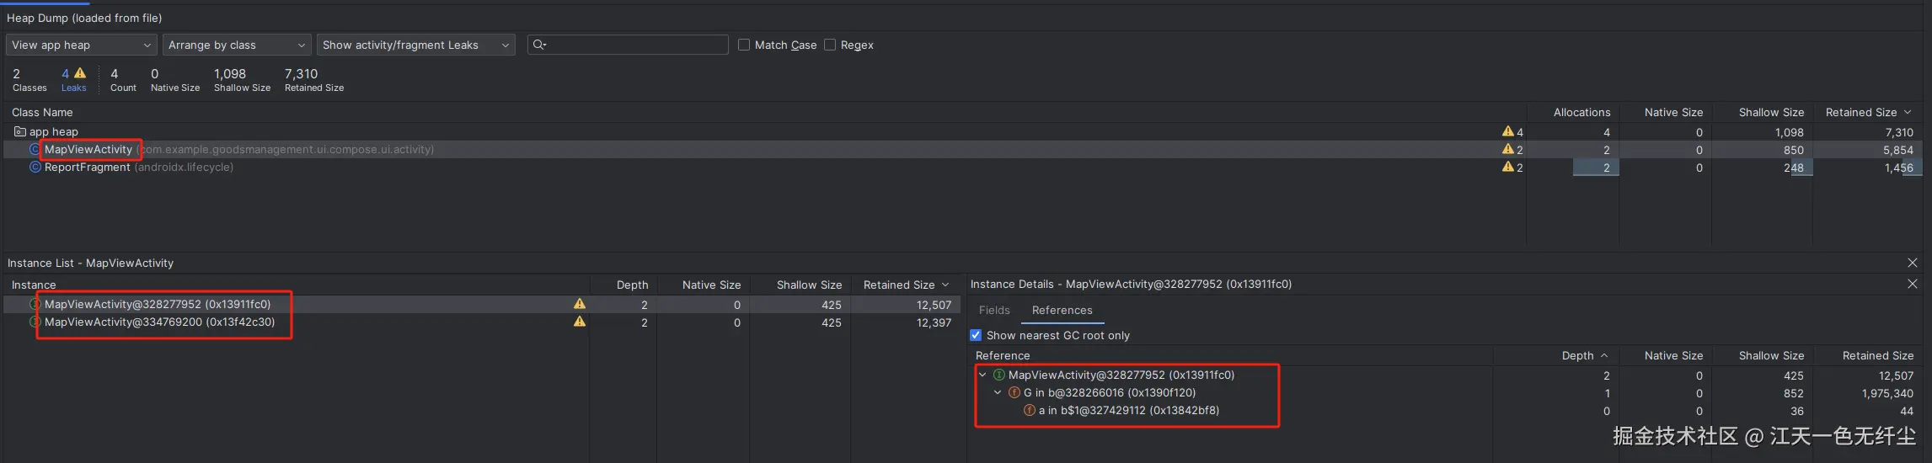Click the Reference column header
The width and height of the screenshot is (1932, 463).
tap(1003, 355)
